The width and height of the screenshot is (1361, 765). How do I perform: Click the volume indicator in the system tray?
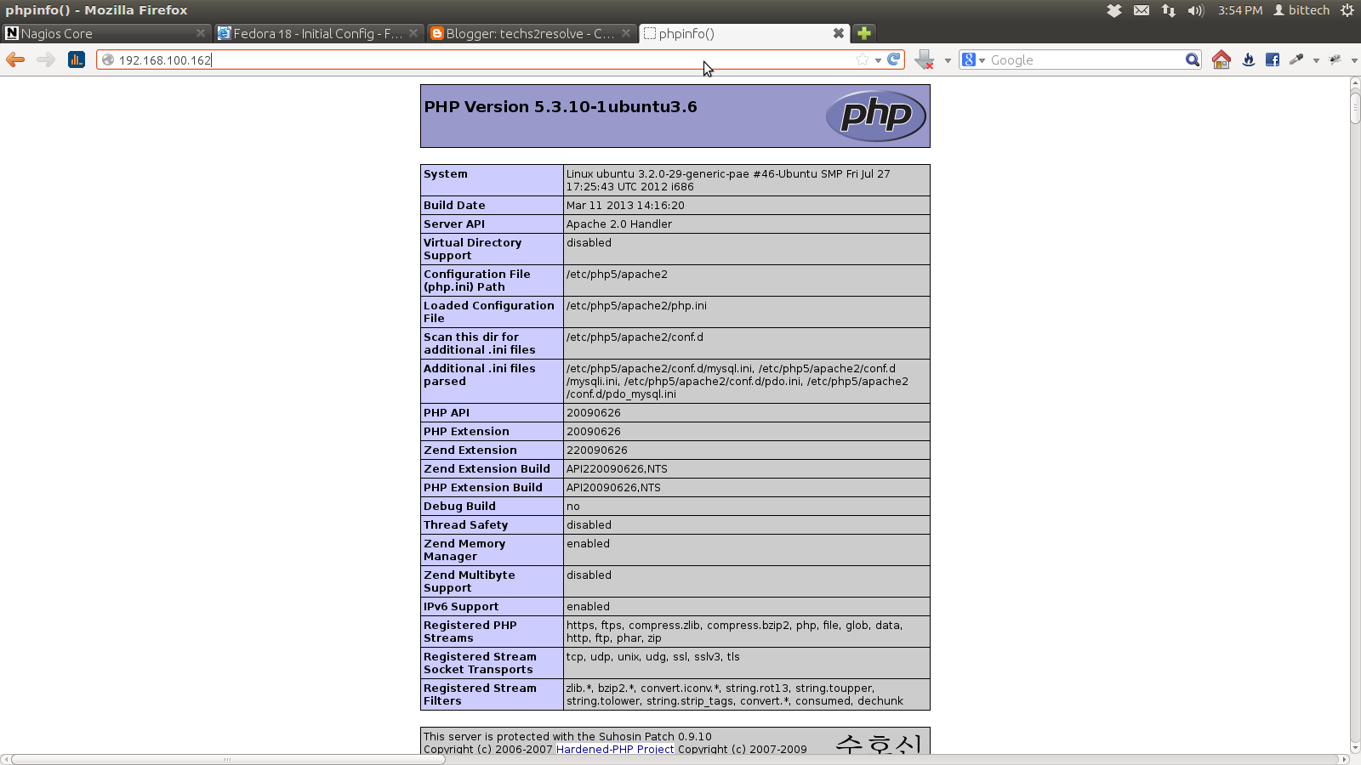click(1197, 10)
